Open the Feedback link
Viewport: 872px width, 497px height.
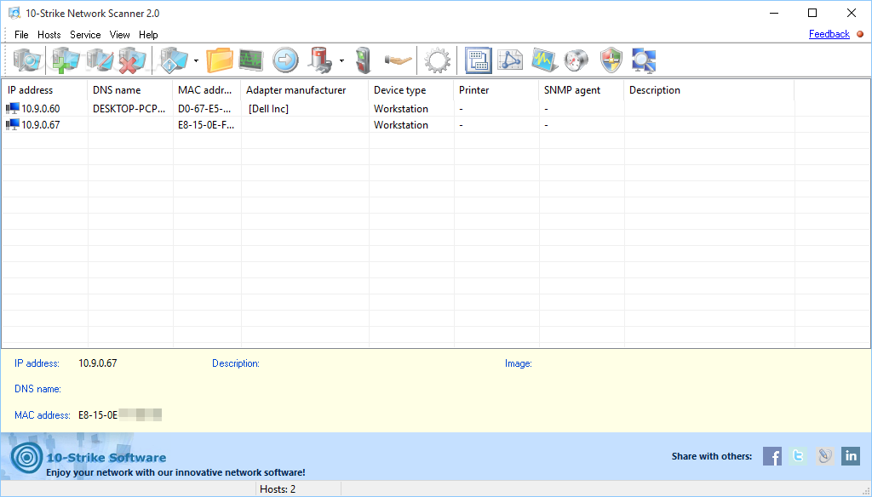click(x=829, y=34)
